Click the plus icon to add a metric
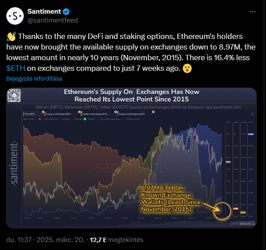266x250 pixels. [153, 112]
